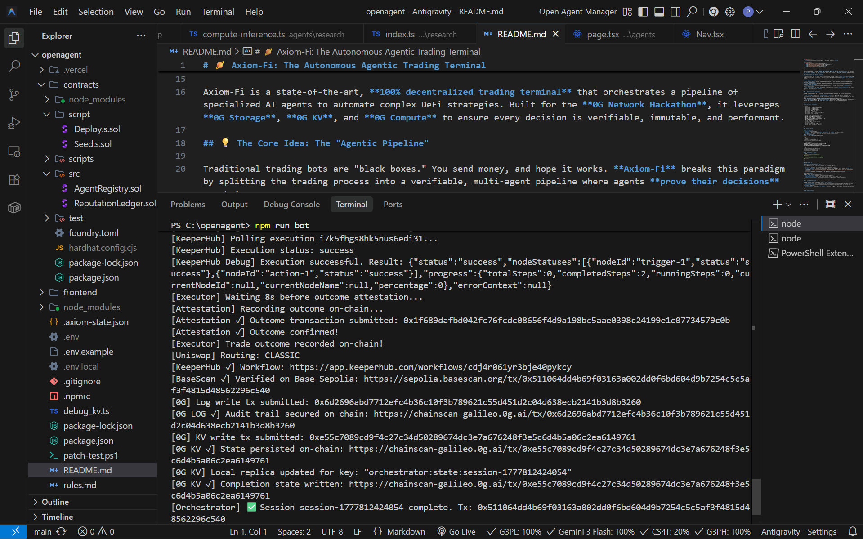The image size is (863, 539).
Task: Open Source Control view
Action: click(14, 95)
